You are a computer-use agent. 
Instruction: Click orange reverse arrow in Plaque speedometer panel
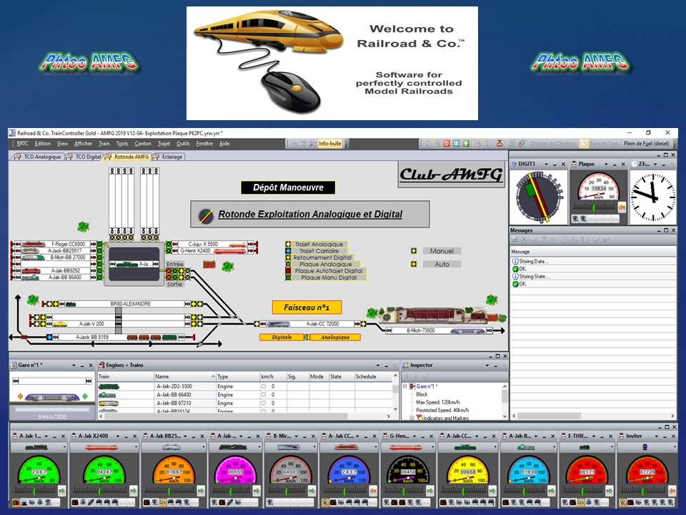pos(622,207)
